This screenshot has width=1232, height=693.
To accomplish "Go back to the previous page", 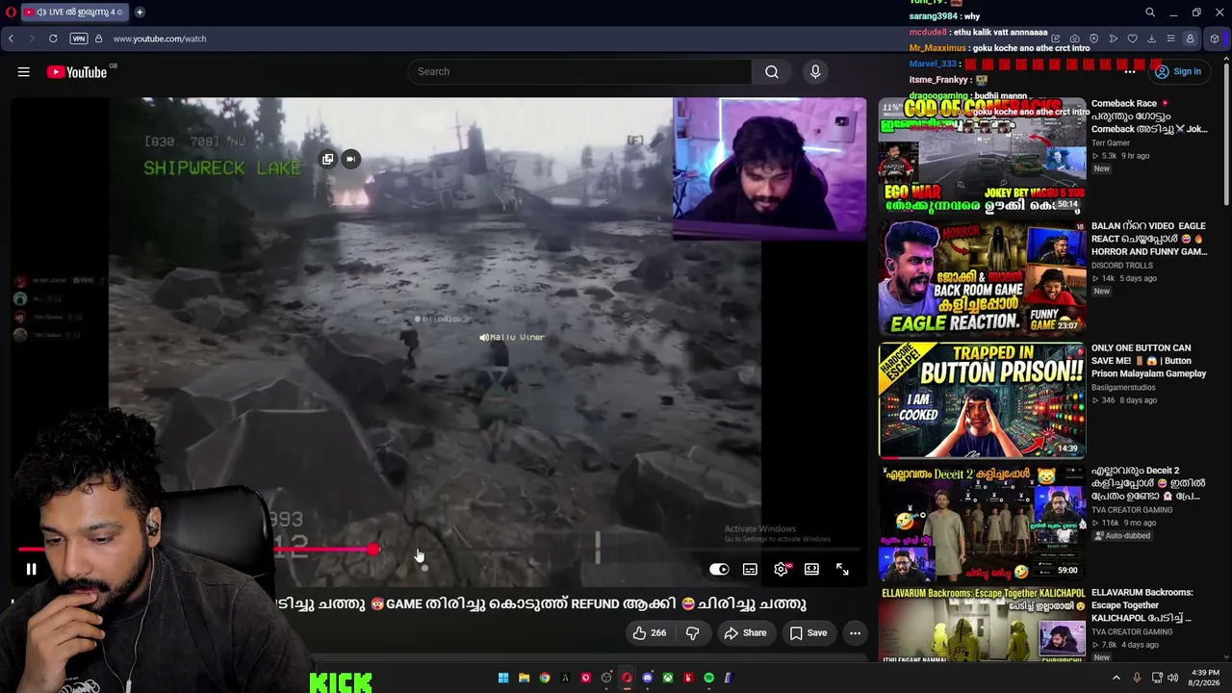I will click(x=11, y=38).
